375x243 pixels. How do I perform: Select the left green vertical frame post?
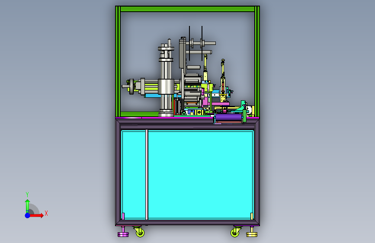(118, 61)
